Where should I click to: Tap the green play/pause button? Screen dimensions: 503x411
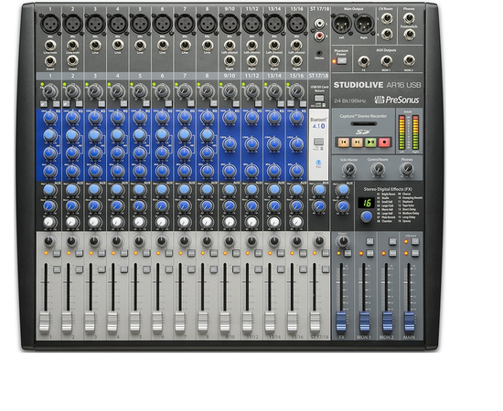click(x=370, y=142)
